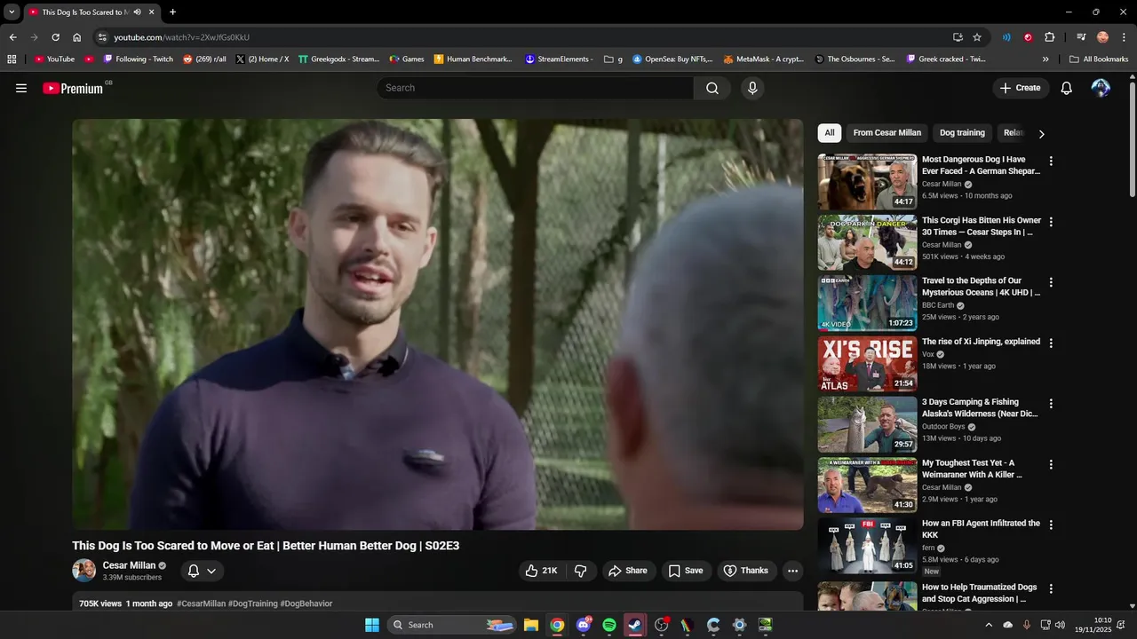1137x639 pixels.
Task: Open options for Weimaraner video
Action: pos(1051,464)
